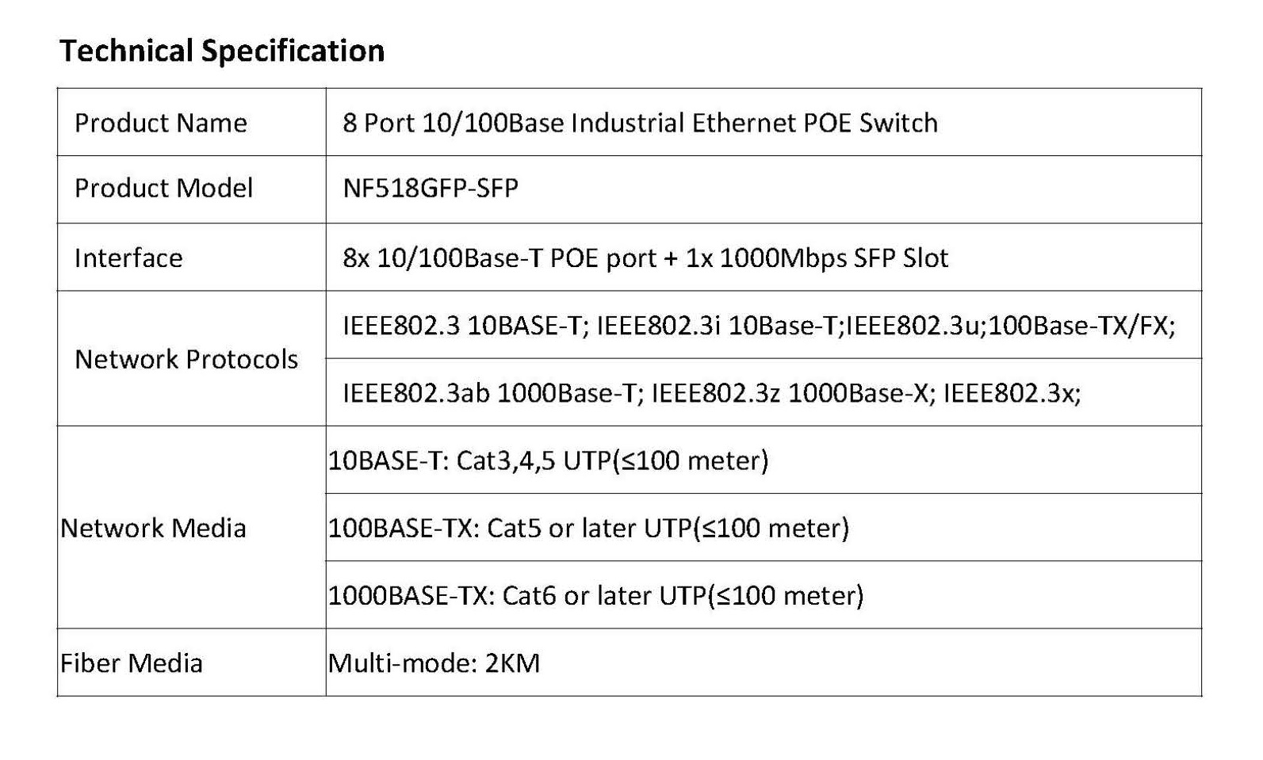Select the Product Name label cell

tap(191, 122)
